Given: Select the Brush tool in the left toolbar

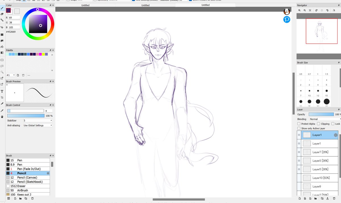Looking at the screenshot, I should tap(2, 8).
